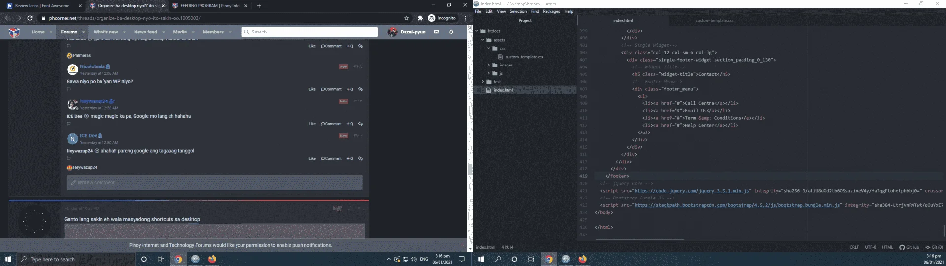
Task: Open Atom's Packages menu
Action: [x=551, y=11]
